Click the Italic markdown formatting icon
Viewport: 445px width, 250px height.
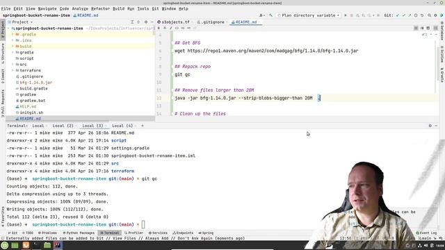170,28
